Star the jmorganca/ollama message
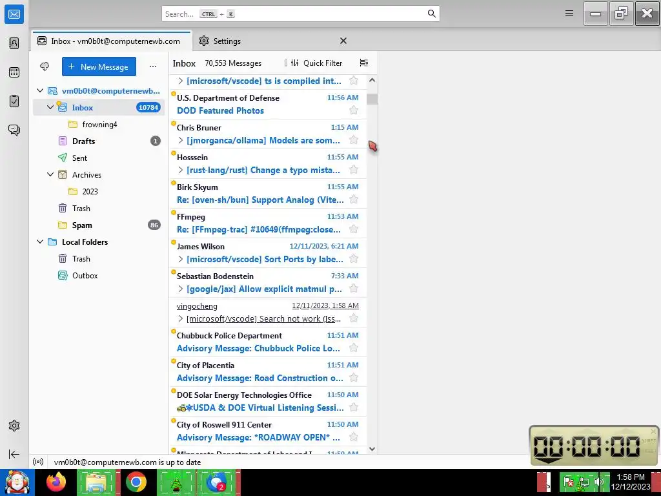This screenshot has height=496, width=661. coord(354,140)
